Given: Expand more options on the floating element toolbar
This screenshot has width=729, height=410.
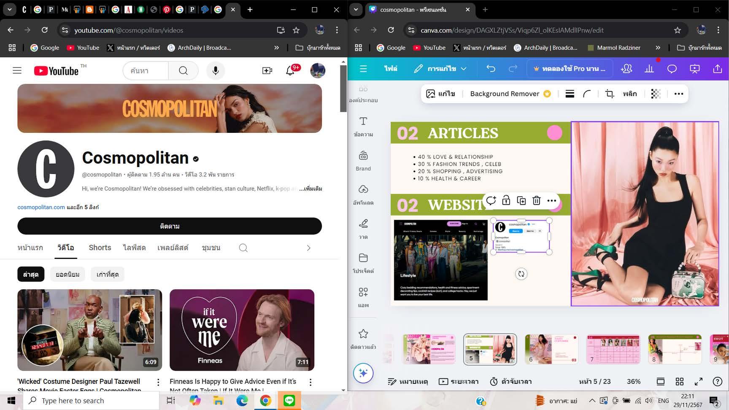Looking at the screenshot, I should pyautogui.click(x=552, y=201).
